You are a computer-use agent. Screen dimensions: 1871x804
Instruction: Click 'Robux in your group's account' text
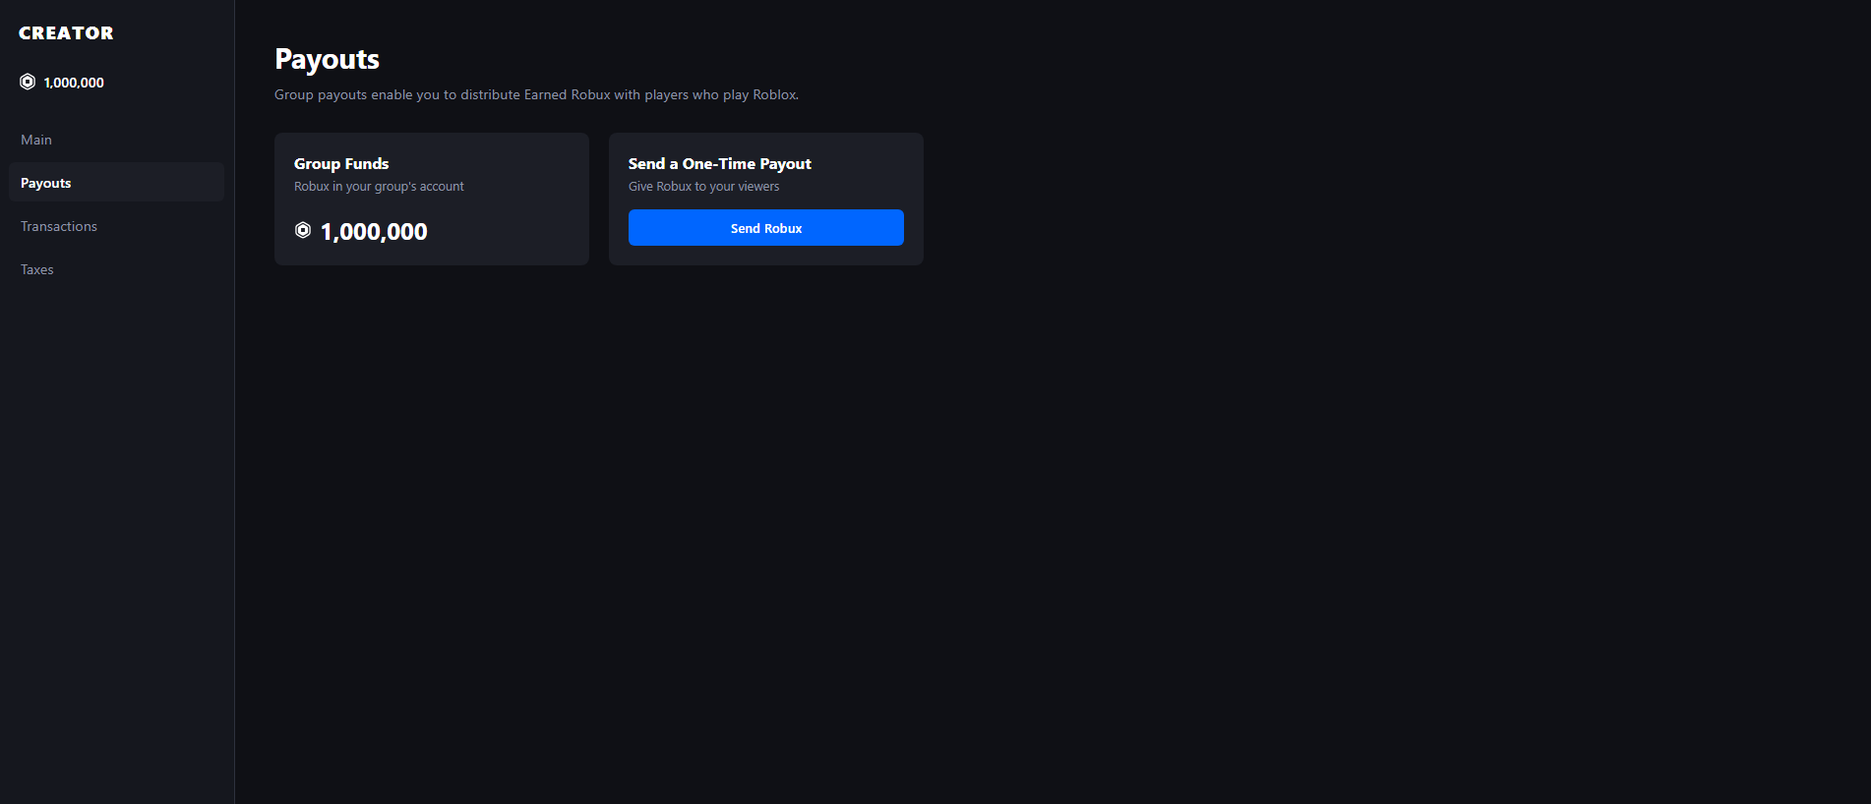click(379, 186)
